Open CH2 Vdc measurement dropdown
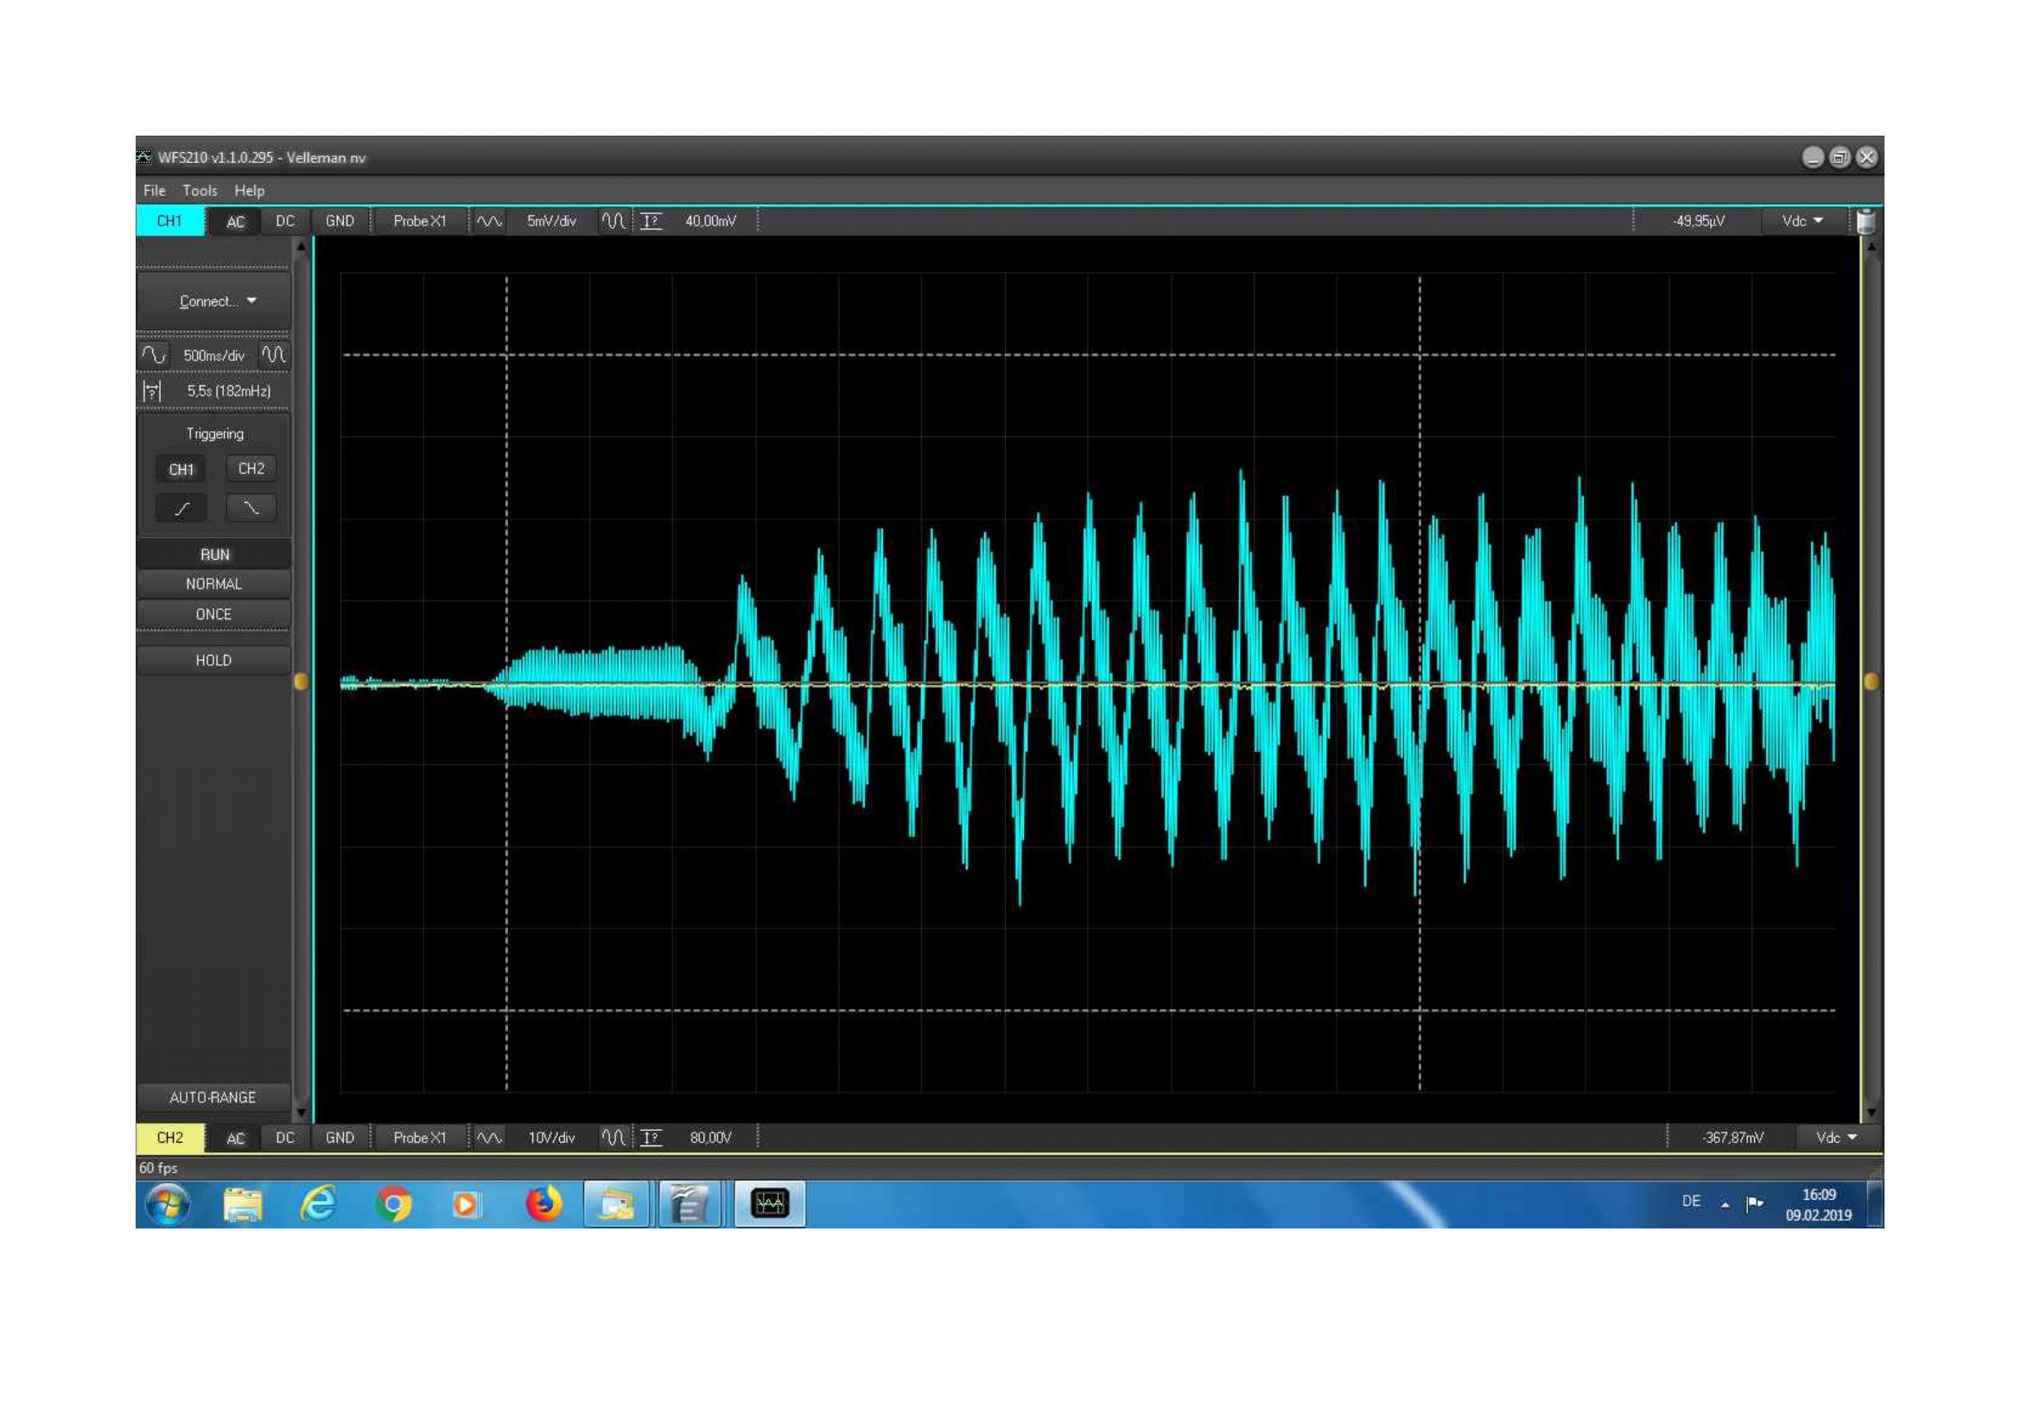 pyautogui.click(x=1836, y=1138)
